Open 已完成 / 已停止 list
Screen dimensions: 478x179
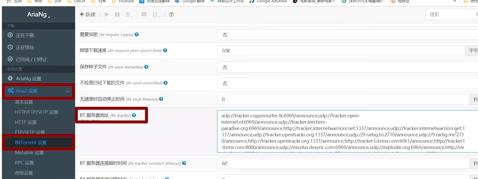(31, 59)
